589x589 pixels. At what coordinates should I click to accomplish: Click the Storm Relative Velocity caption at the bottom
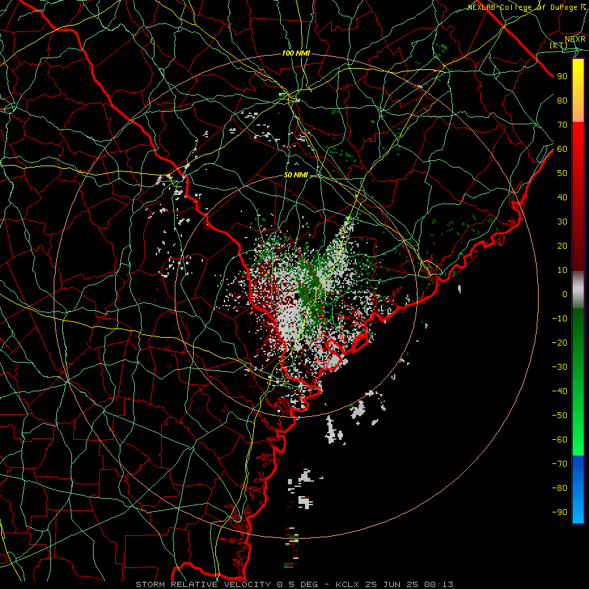coord(294,584)
